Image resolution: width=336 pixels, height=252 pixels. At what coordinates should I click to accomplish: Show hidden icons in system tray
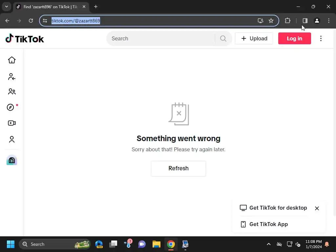pyautogui.click(x=268, y=244)
